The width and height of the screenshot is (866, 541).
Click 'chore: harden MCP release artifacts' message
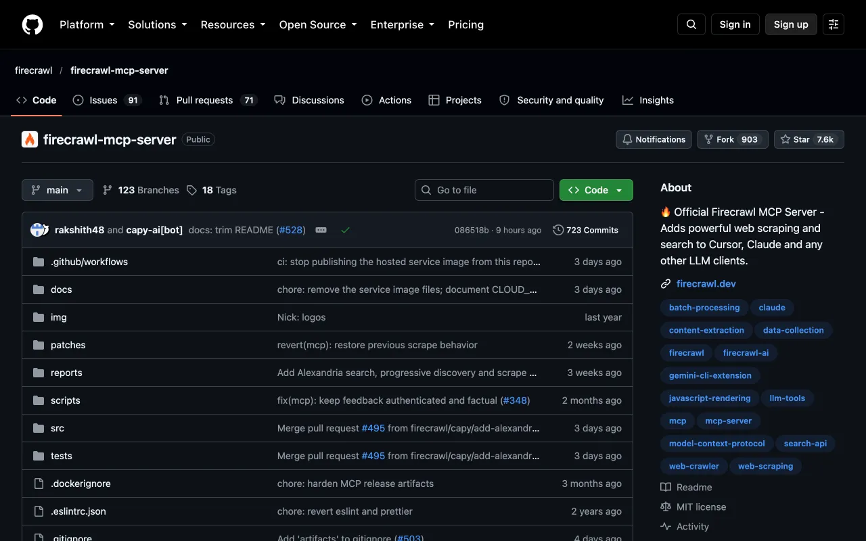click(x=355, y=484)
